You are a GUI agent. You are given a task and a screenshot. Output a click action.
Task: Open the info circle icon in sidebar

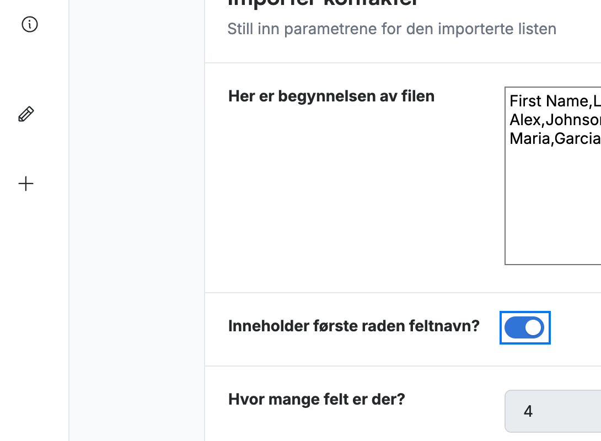(30, 24)
